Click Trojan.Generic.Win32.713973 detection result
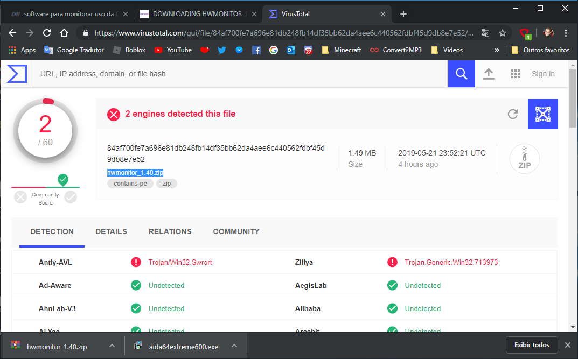This screenshot has height=359, width=578. [x=451, y=262]
